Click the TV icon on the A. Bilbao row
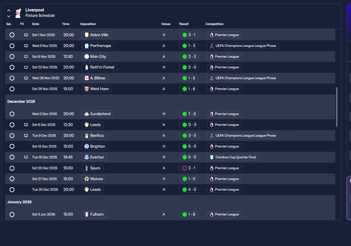Image resolution: width=351 pixels, height=246 pixels. click(x=26, y=78)
